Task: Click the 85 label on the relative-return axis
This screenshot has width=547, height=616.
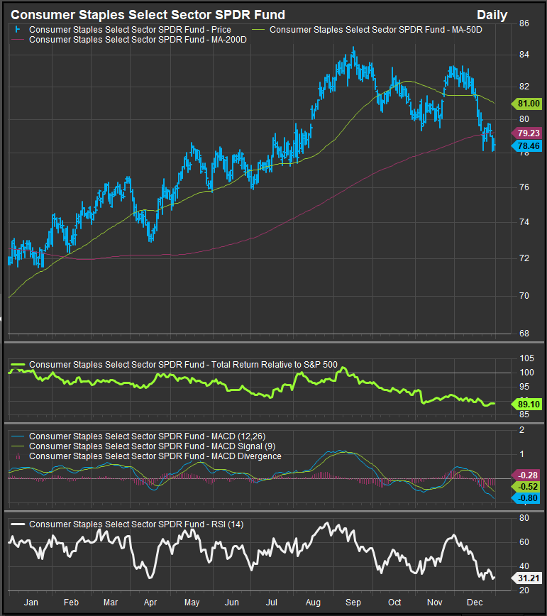Action: tap(524, 414)
